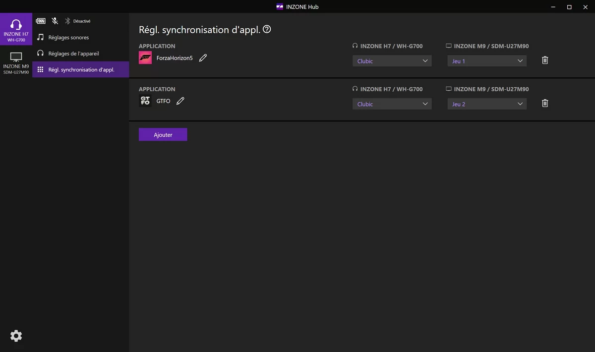Expand the Clubic dropdown for GTFO

(392, 104)
